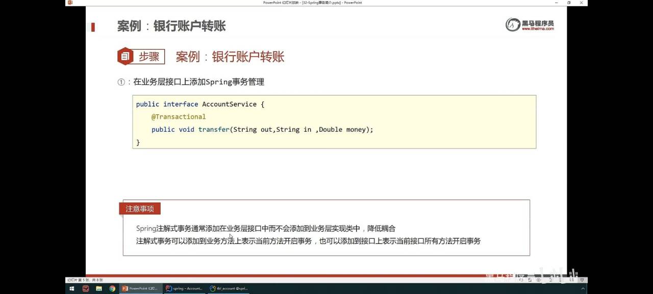Click the transfer method signature line
This screenshot has width=653, height=294.
(262, 130)
